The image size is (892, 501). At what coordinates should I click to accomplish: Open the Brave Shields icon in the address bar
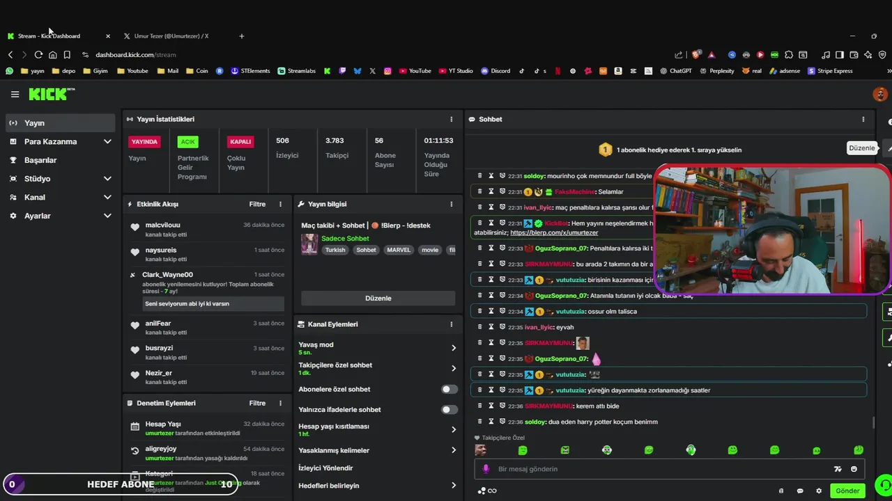click(696, 55)
